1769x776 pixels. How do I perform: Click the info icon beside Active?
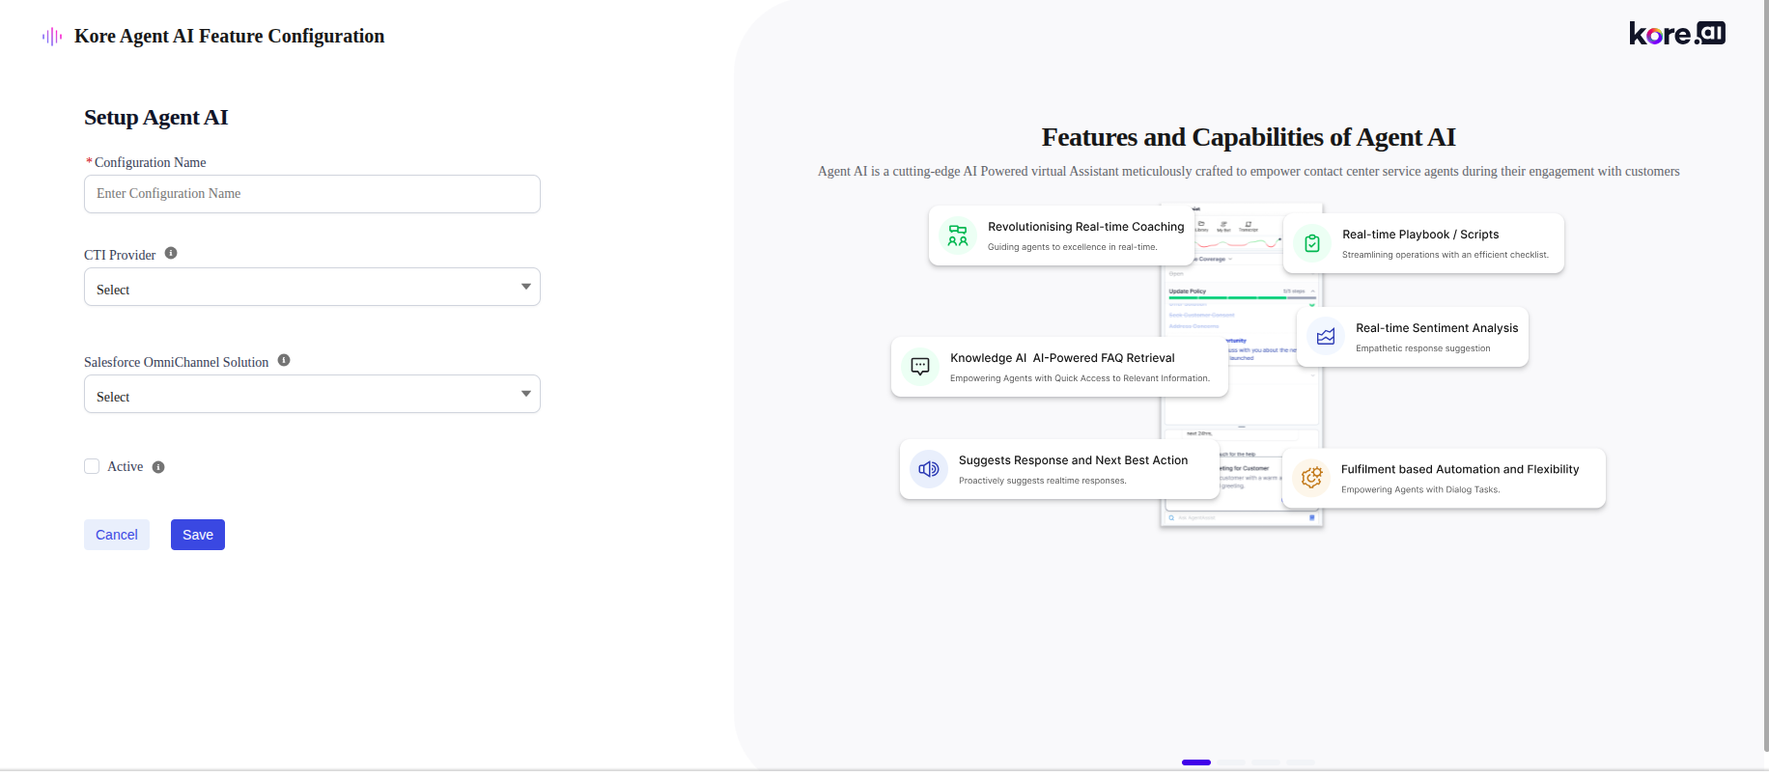tap(158, 467)
